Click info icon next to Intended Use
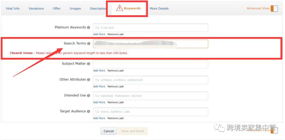285x140 pixels. [88, 96]
